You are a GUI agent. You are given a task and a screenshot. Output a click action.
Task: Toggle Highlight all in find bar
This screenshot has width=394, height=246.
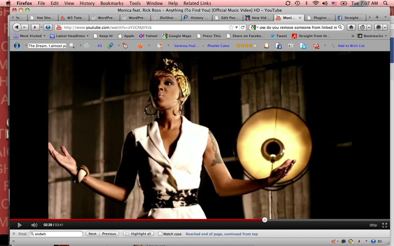pyautogui.click(x=138, y=234)
